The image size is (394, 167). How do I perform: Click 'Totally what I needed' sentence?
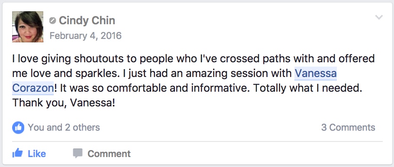[x=307, y=88]
